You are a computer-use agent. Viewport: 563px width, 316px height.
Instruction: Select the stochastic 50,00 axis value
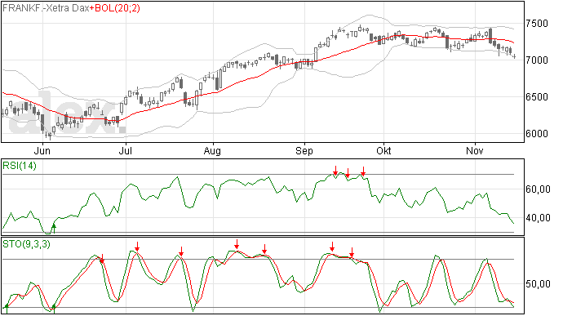[538, 284]
